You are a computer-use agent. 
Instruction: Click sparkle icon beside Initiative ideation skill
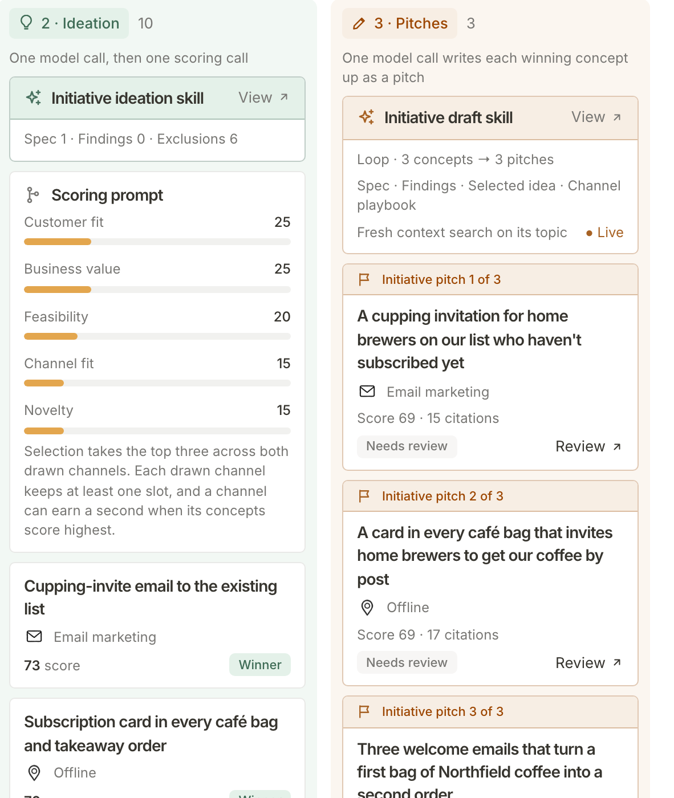(34, 97)
